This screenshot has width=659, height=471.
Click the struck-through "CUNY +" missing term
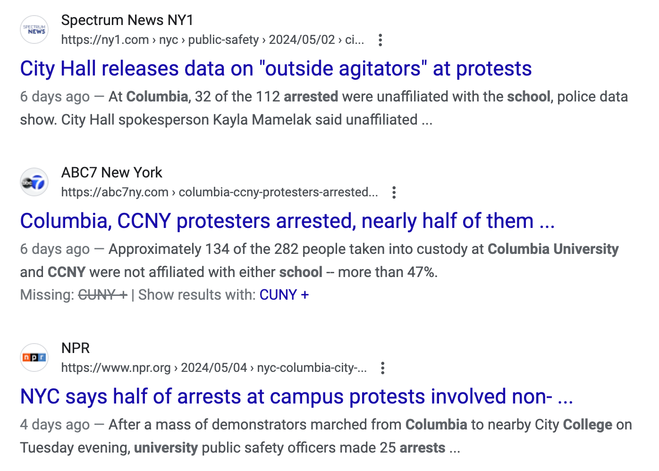click(x=102, y=295)
